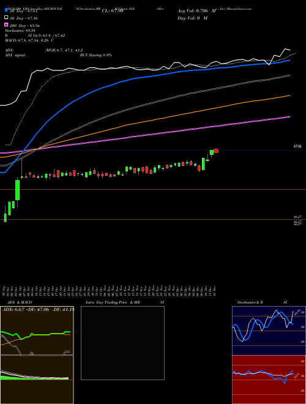Click the 'Intra Day Trading Price & MR' title
The width and height of the screenshot is (306, 404).
tap(113, 302)
